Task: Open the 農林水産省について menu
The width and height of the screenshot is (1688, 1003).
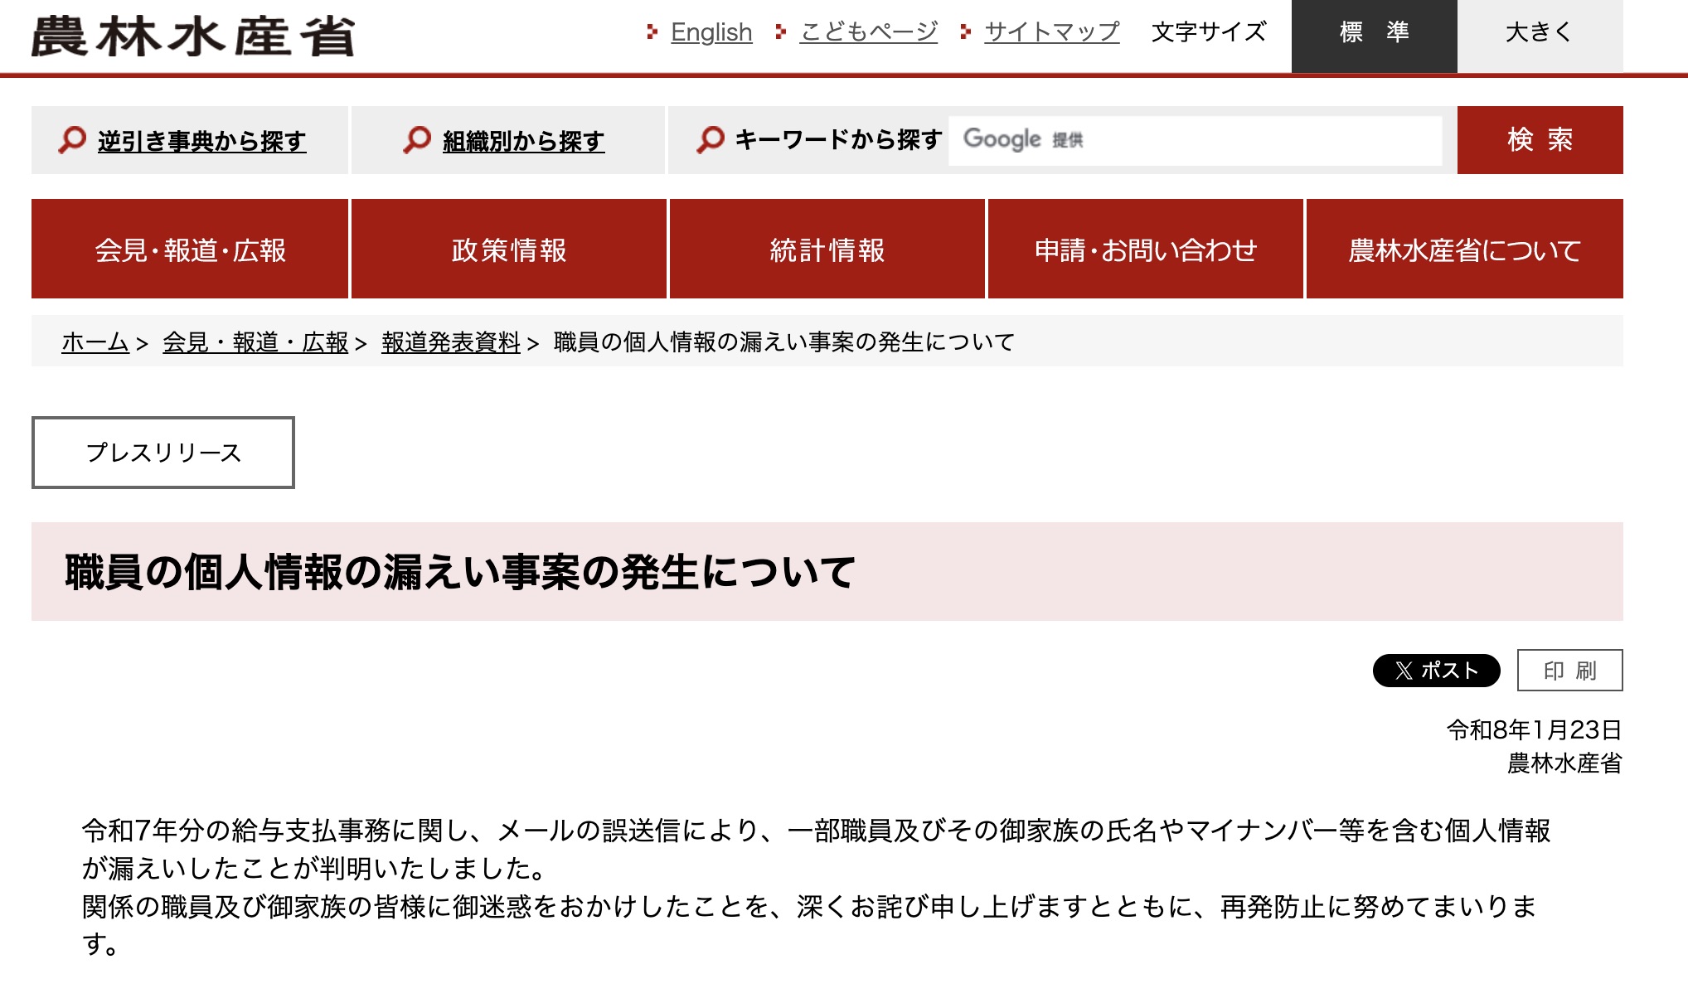Action: coord(1464,249)
